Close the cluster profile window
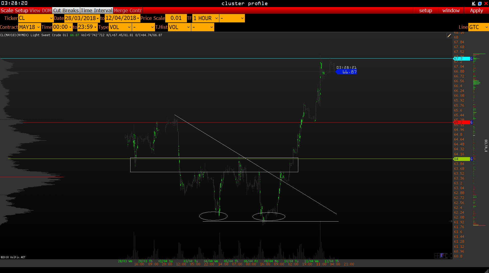This screenshot has height=273, width=489. [x=486, y=3]
